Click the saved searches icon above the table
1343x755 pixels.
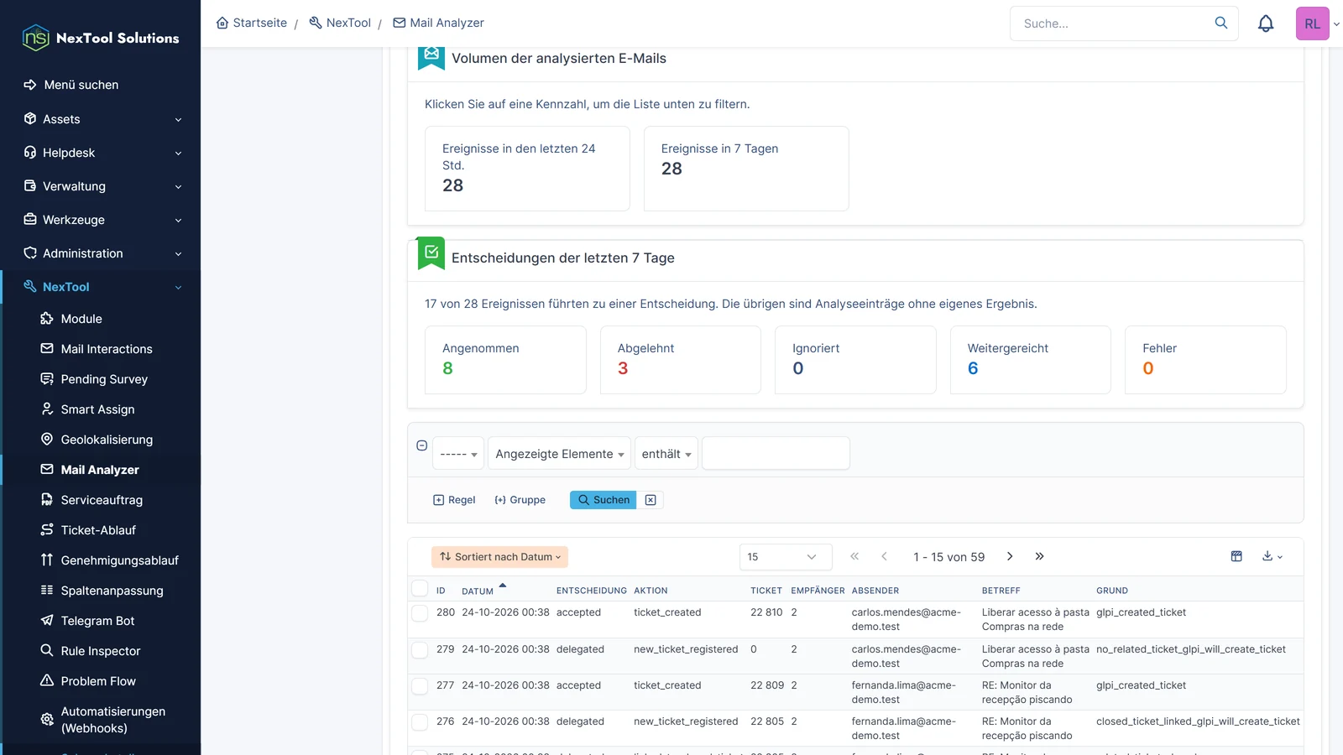(1236, 556)
